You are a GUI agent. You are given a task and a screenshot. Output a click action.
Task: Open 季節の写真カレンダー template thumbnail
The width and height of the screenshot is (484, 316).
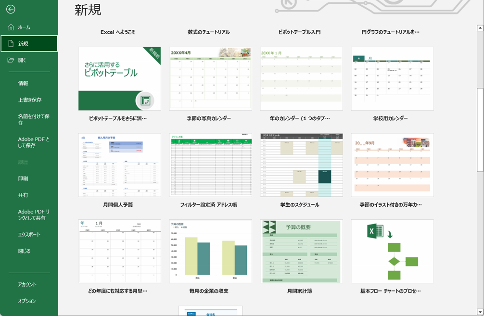pos(211,79)
